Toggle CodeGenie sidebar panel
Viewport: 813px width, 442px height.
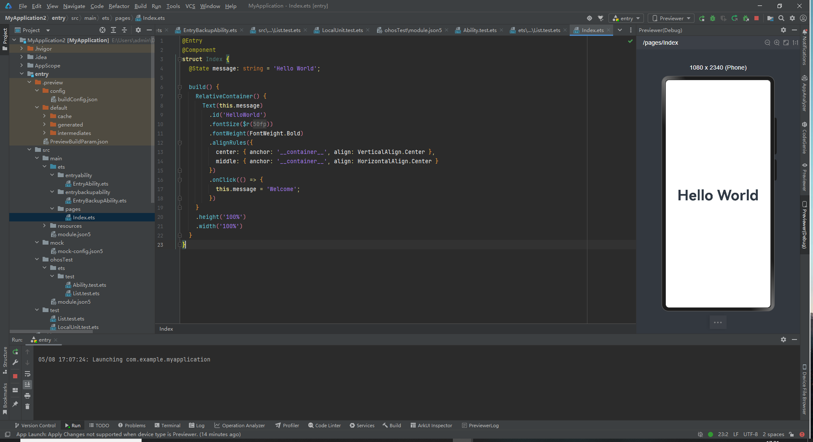click(x=805, y=138)
